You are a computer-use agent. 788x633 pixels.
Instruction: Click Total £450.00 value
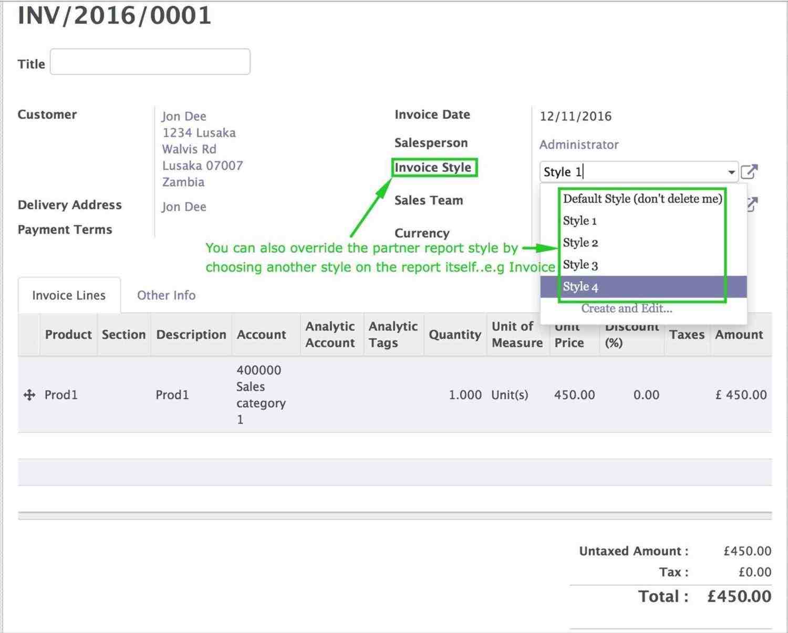click(739, 596)
